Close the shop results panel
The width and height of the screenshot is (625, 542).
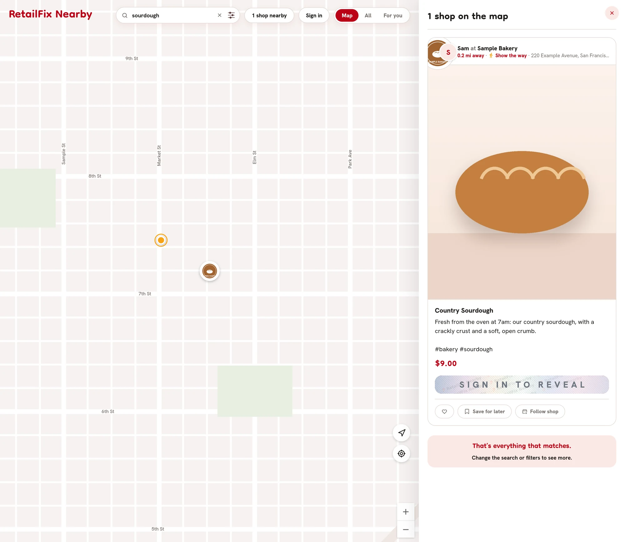pos(612,13)
